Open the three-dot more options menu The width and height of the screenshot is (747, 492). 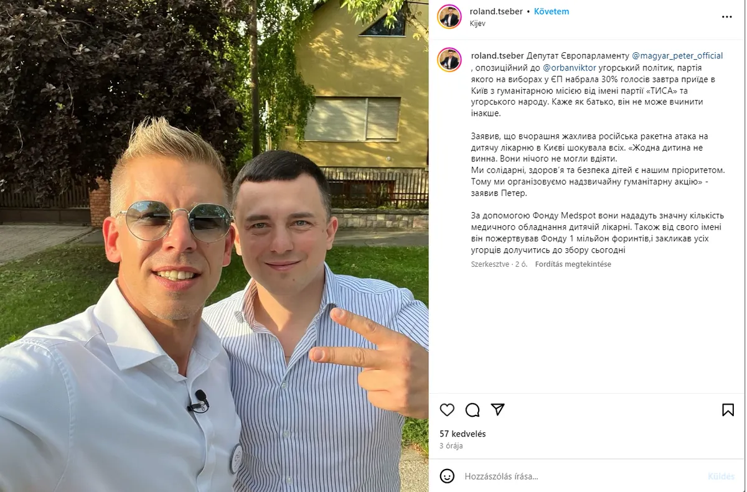[727, 17]
